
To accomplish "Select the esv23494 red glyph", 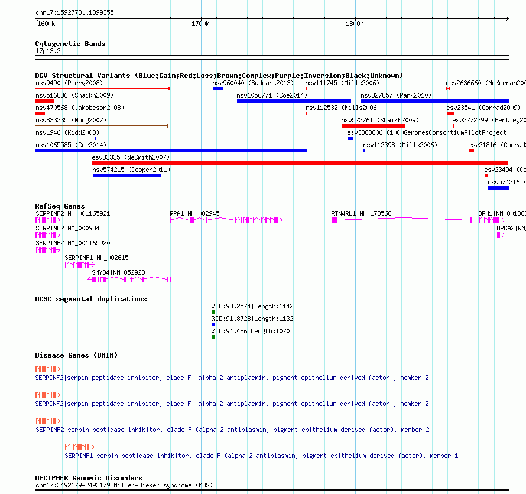I will click(x=486, y=175).
